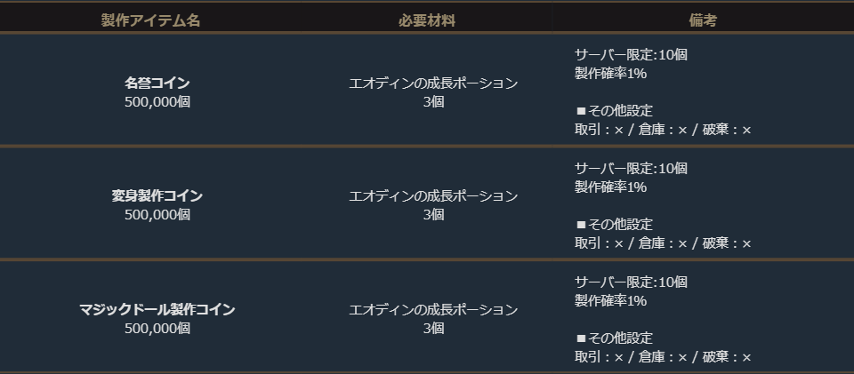The height and width of the screenshot is (374, 854).
Task: Click the 備考 column header
Action: click(x=702, y=20)
